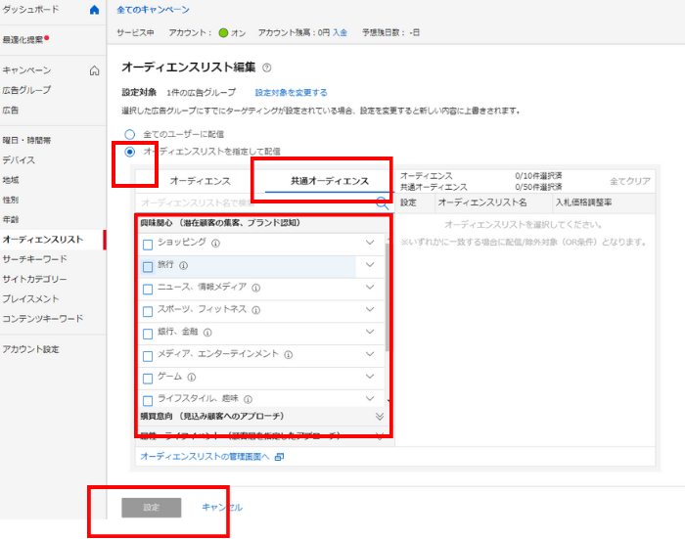Show info icon for ライフスタイル、趣味
The image size is (685, 539).
pyautogui.click(x=248, y=399)
